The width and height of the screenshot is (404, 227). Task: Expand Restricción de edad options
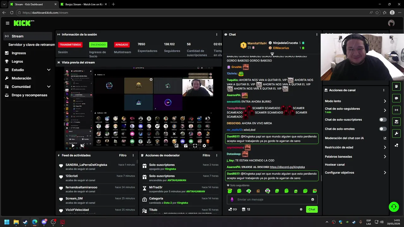click(385, 147)
